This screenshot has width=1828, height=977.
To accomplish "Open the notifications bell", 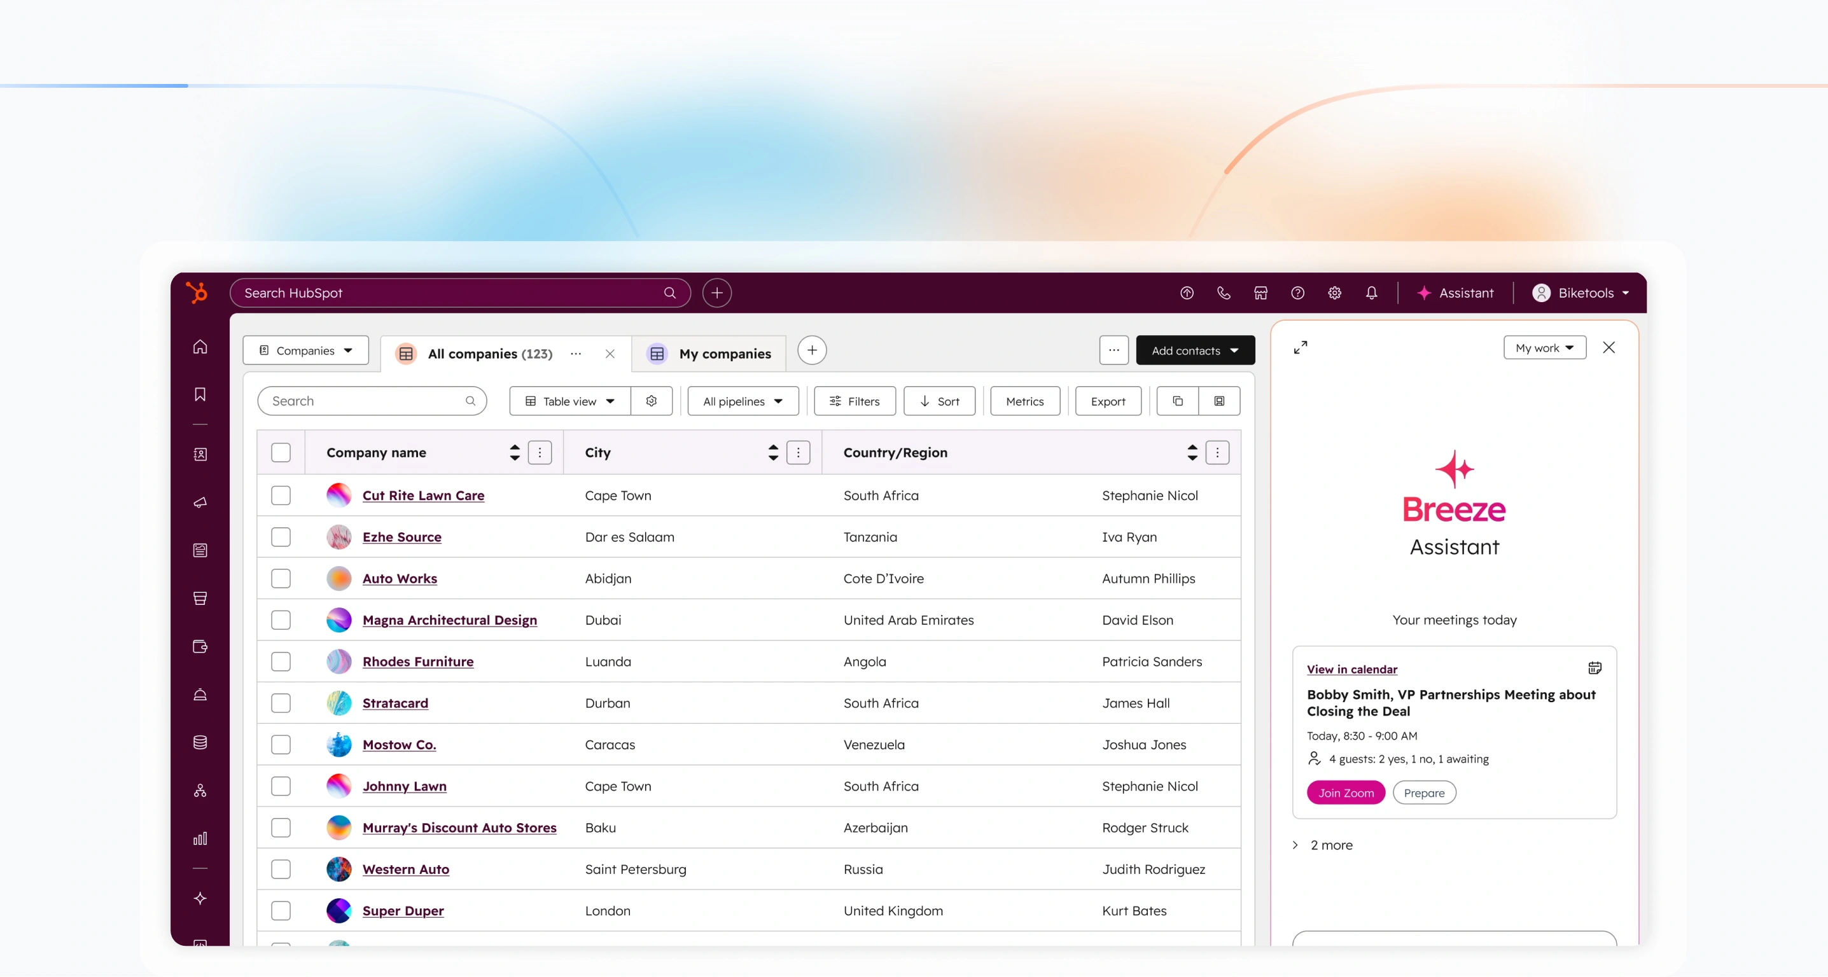I will click(x=1371, y=293).
